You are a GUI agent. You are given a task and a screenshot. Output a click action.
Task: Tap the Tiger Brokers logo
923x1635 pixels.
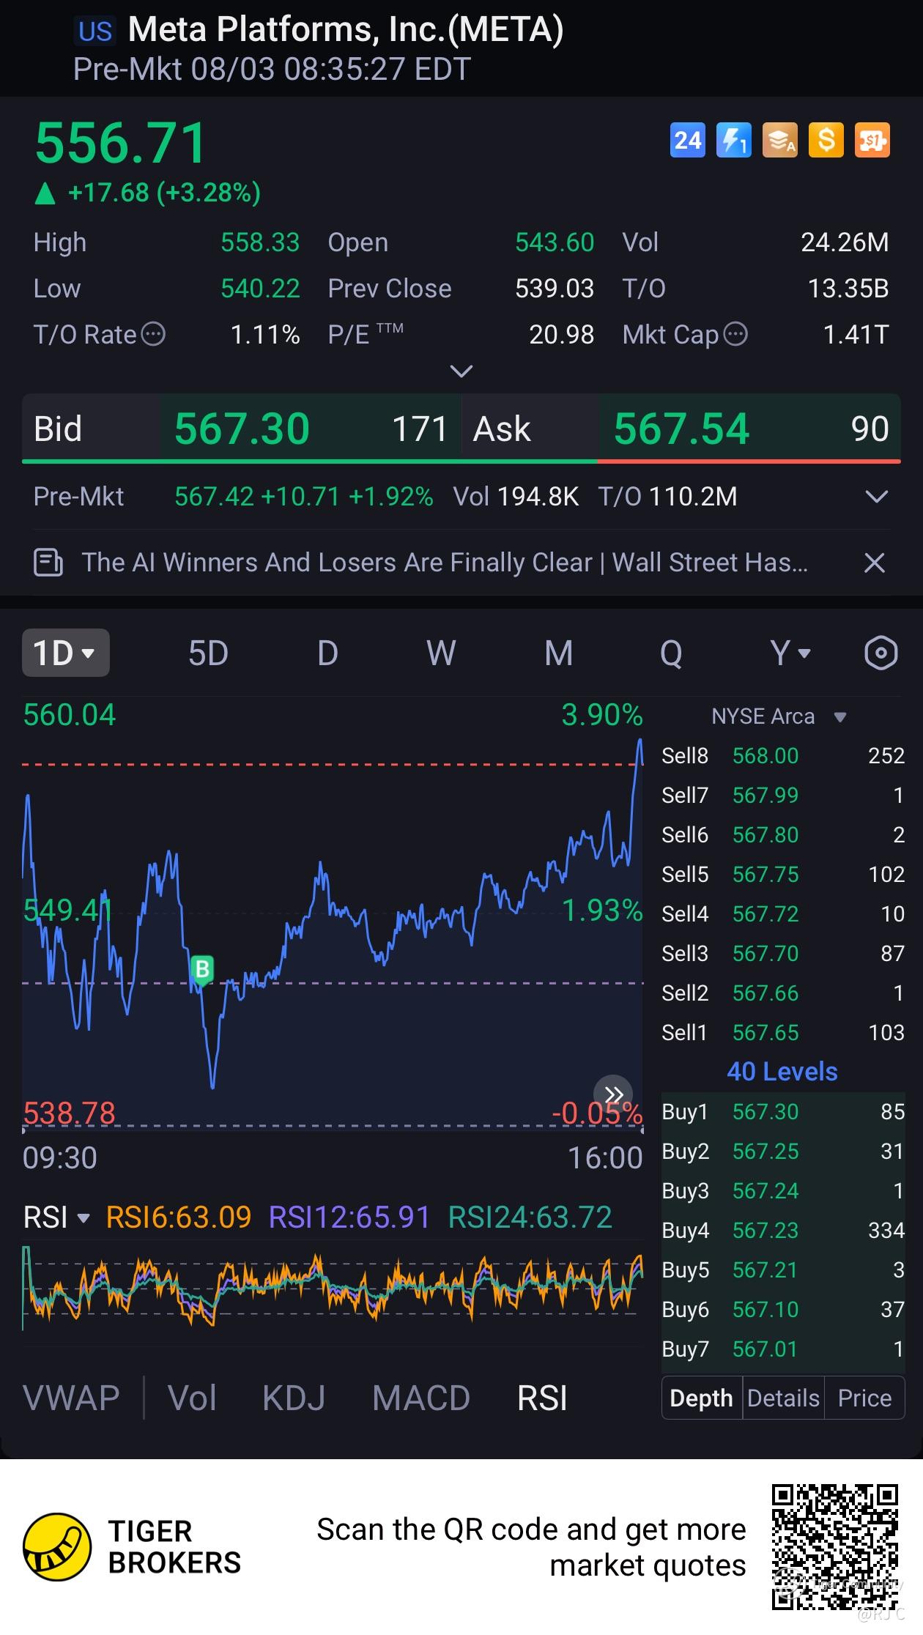pos(57,1546)
